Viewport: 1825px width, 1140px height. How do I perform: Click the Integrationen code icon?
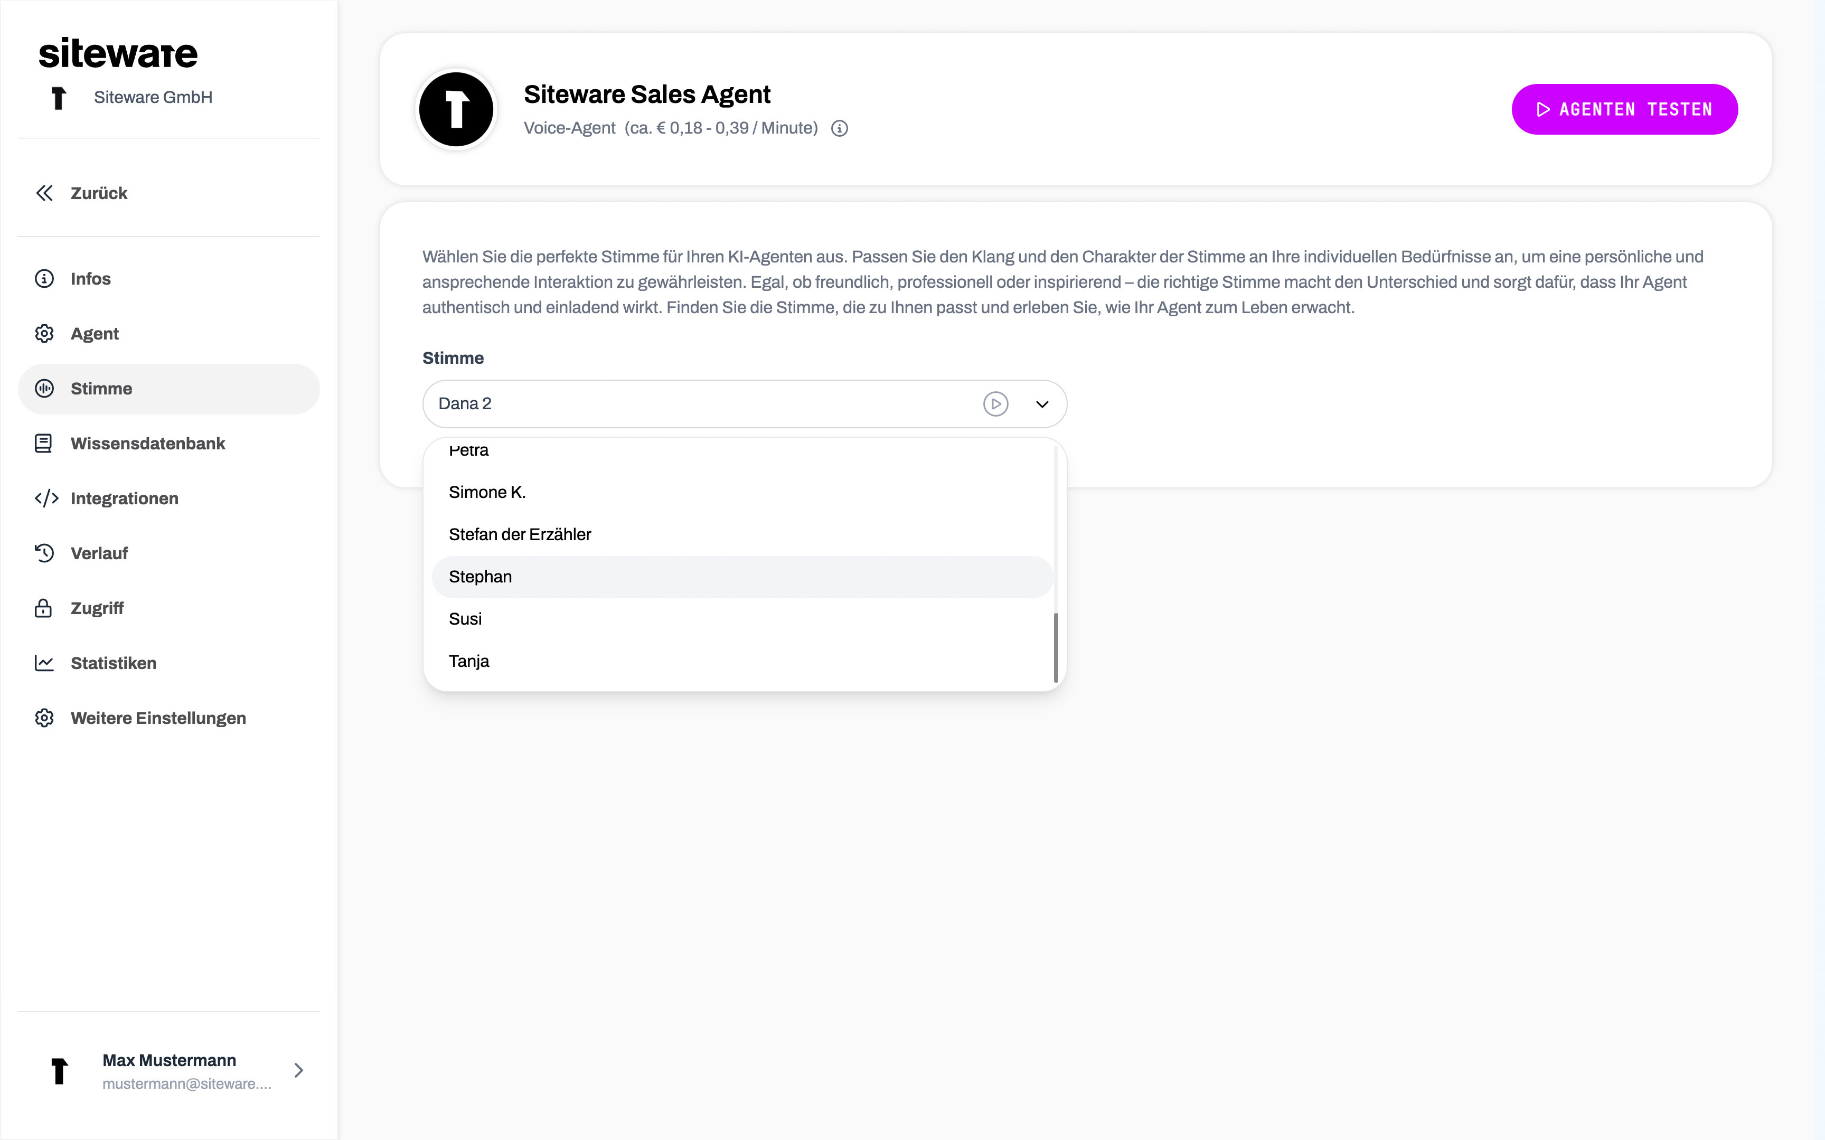pos(46,498)
